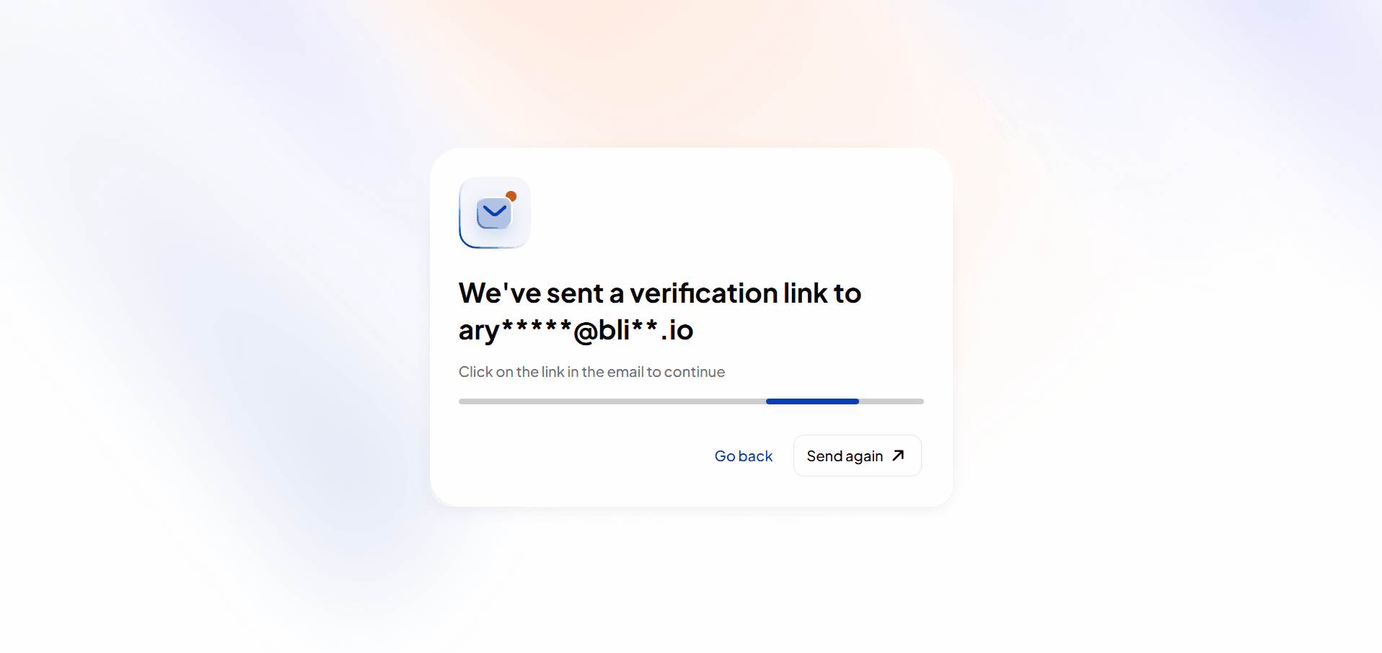Click the orange notification dot on envelope
The image size is (1382, 653).
click(511, 196)
